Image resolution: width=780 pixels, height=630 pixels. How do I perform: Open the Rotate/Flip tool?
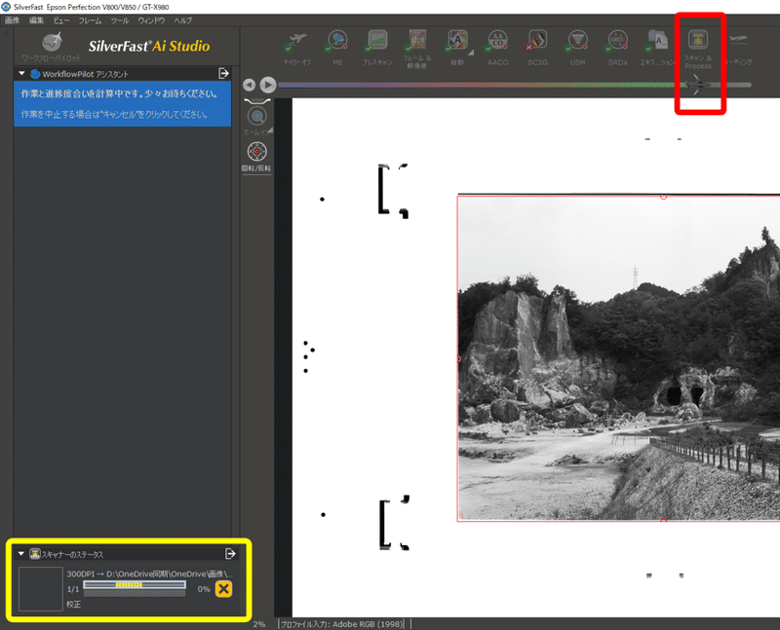click(257, 152)
